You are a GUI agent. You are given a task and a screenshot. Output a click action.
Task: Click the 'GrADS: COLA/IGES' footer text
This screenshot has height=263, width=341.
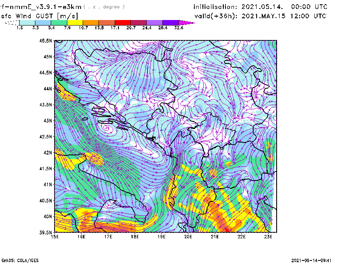(x=20, y=260)
